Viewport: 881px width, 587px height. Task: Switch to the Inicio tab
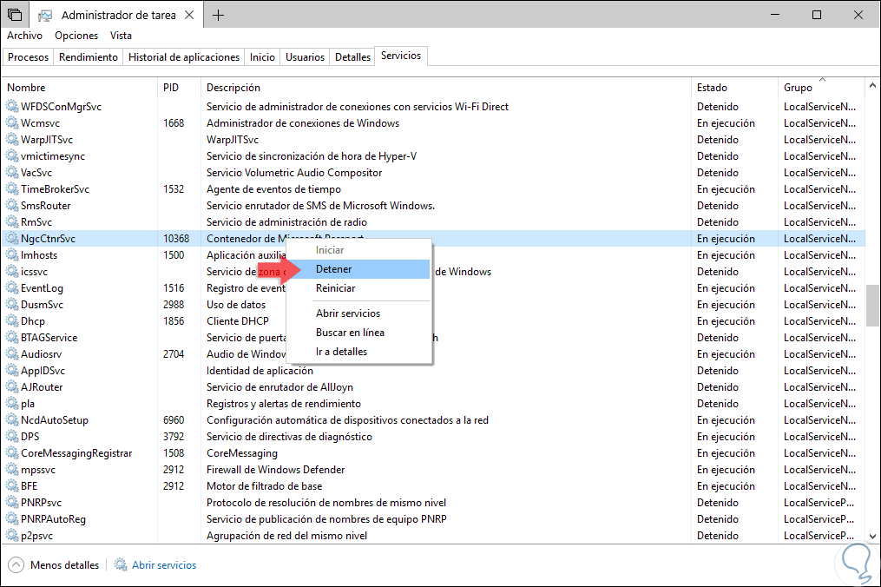point(262,56)
